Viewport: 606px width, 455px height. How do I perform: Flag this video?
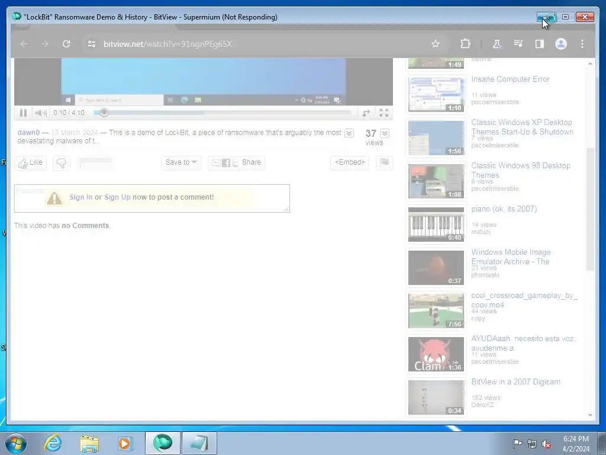point(384,163)
